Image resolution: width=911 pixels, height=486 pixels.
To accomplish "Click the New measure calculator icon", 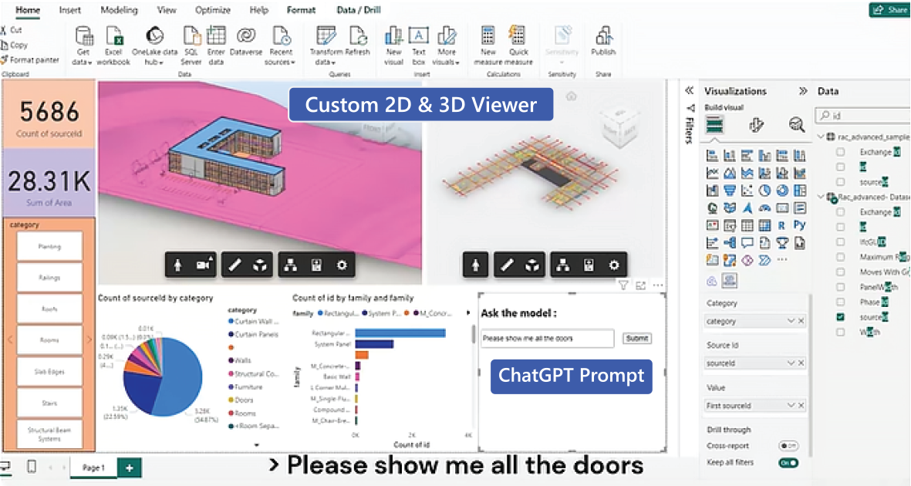I will click(488, 36).
